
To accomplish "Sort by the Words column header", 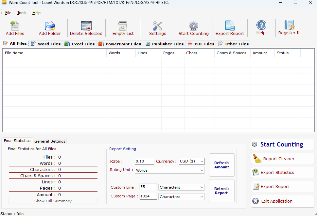I will click(121, 53).
